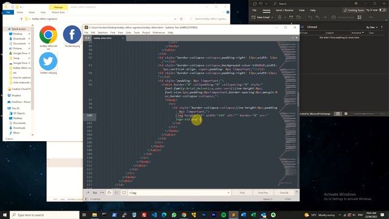
Task: Open Sublime tab list dropdown arrow
Action: pos(297,38)
